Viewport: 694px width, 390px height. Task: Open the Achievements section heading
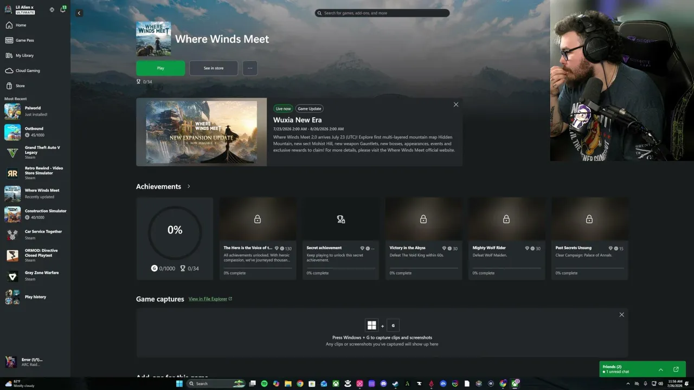click(158, 186)
